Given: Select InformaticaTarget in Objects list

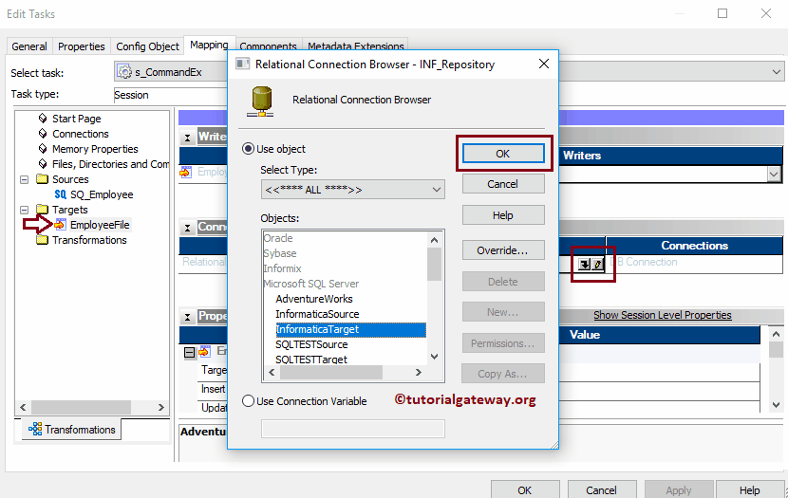Looking at the screenshot, I should click(x=350, y=329).
